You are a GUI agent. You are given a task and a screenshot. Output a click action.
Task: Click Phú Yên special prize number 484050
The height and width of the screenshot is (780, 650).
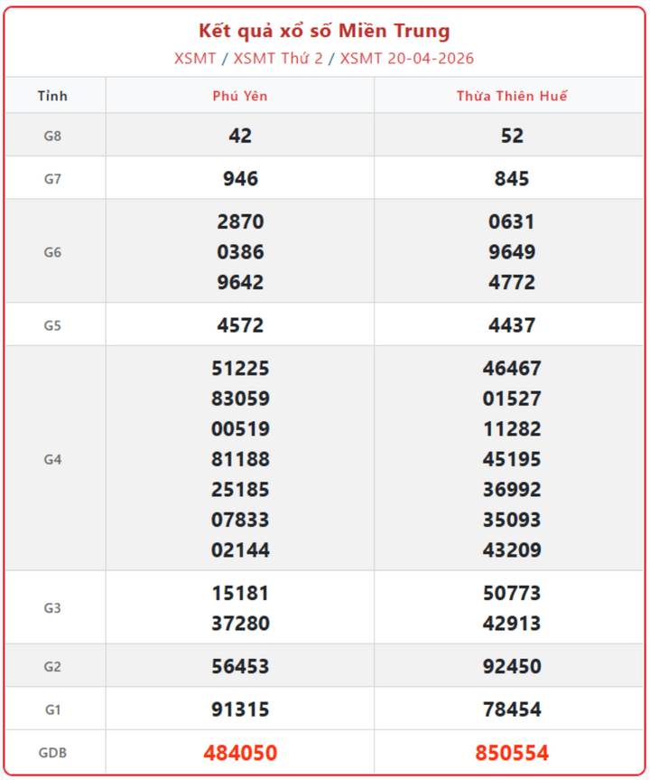[240, 753]
